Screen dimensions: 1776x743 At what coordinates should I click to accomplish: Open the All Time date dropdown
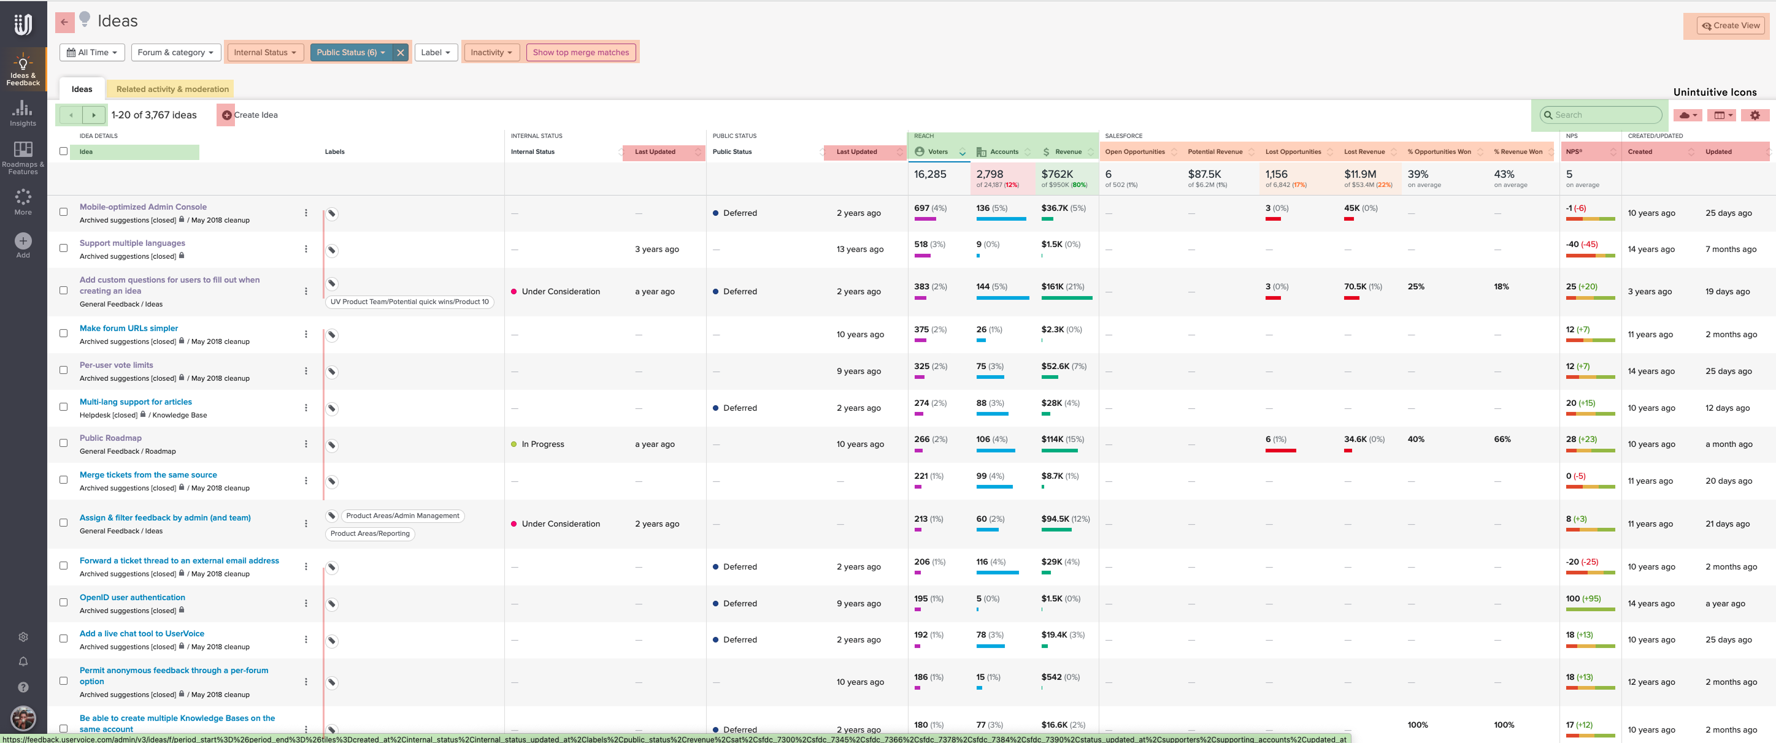click(93, 52)
